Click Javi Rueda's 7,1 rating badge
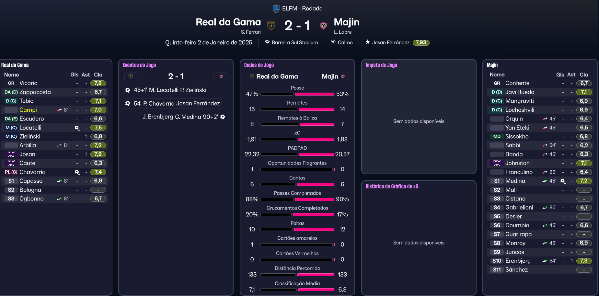This screenshot has height=296, width=599. point(584,92)
